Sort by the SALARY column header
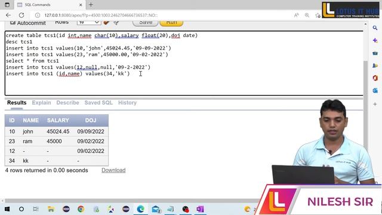Viewport: 382px width, 215px height. click(58, 120)
